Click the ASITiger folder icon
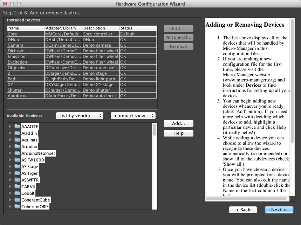 (17, 173)
